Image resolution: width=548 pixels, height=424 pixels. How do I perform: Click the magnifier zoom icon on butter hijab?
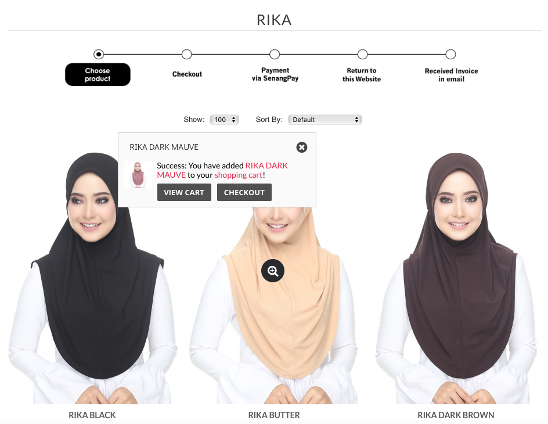click(x=273, y=271)
